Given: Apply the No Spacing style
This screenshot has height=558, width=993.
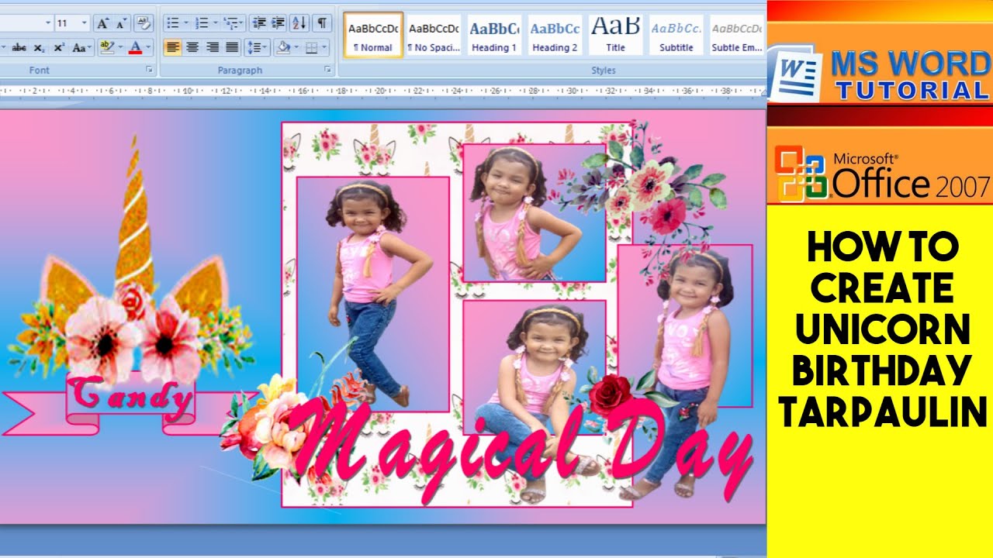Looking at the screenshot, I should [x=434, y=36].
